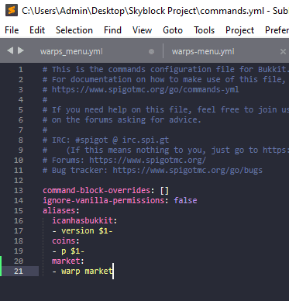
Task: Click the '- p $1-' line
Action: click(68, 251)
